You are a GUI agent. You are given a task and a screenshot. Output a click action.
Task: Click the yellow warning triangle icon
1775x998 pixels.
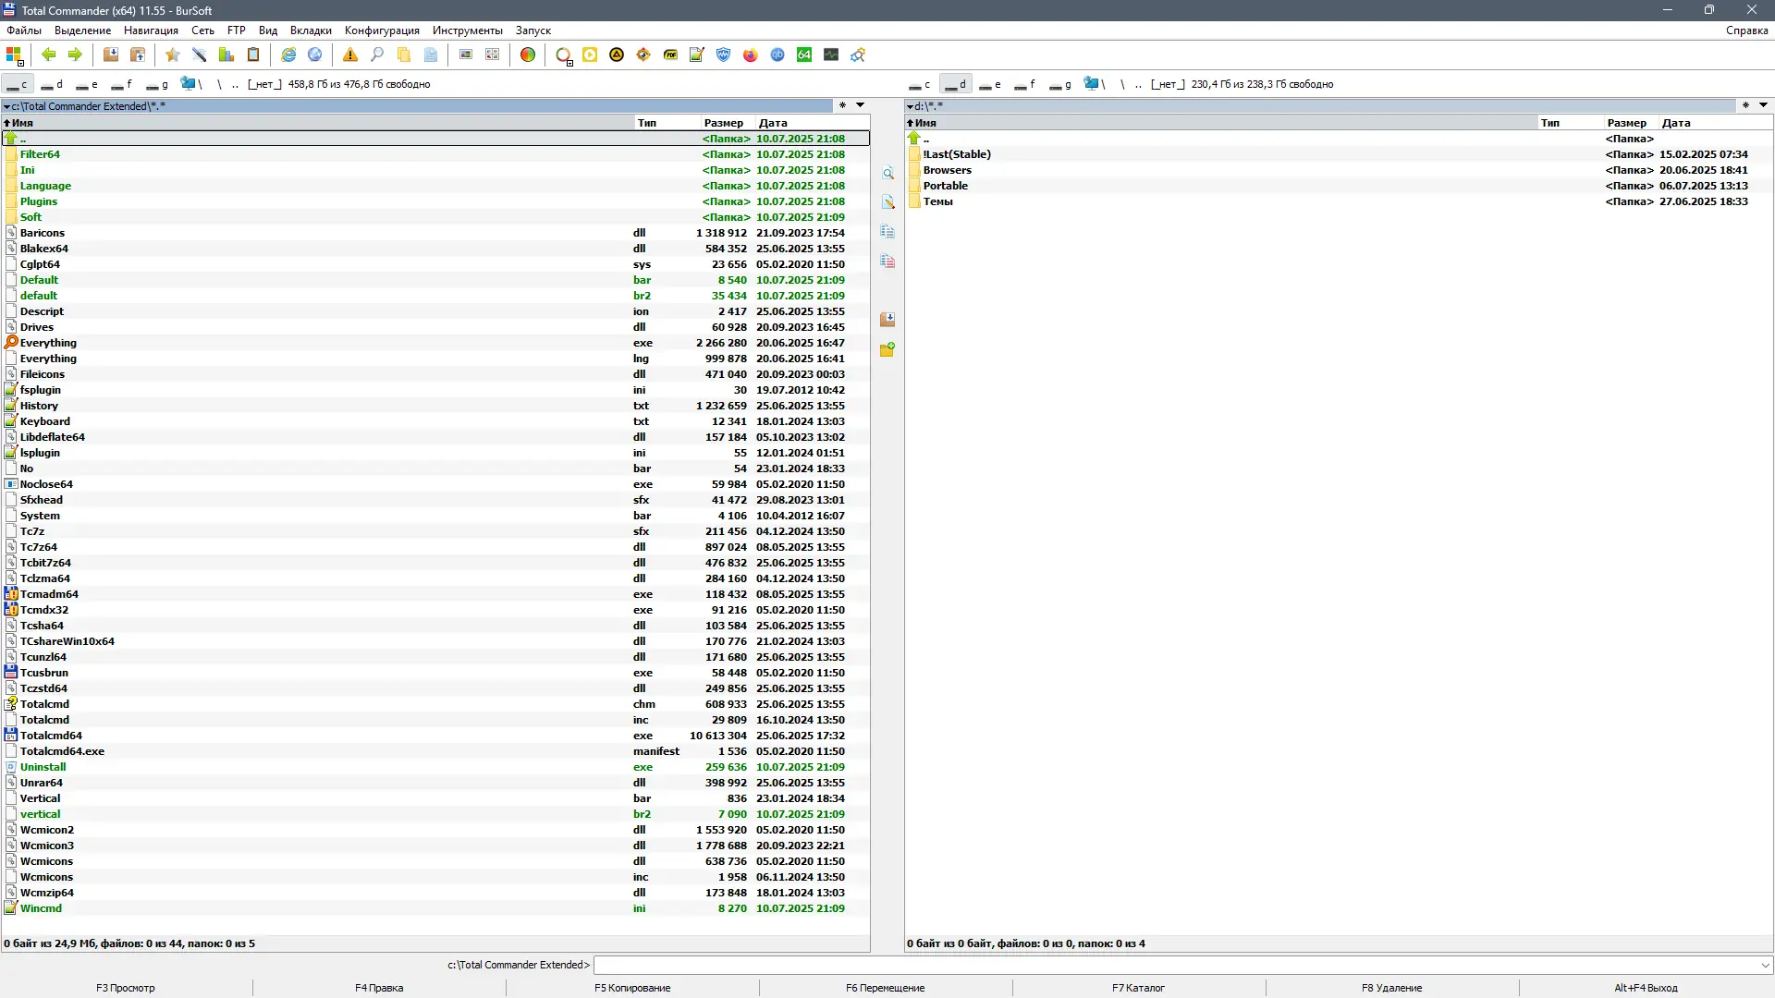click(x=350, y=55)
